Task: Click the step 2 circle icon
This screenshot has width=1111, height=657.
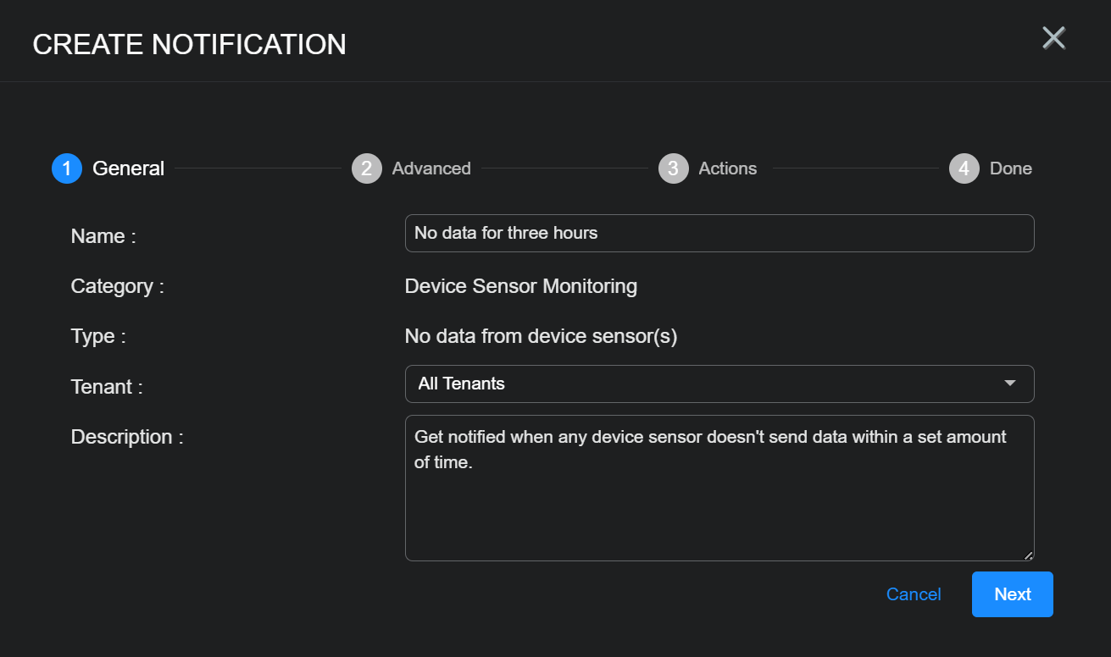Action: pyautogui.click(x=366, y=168)
